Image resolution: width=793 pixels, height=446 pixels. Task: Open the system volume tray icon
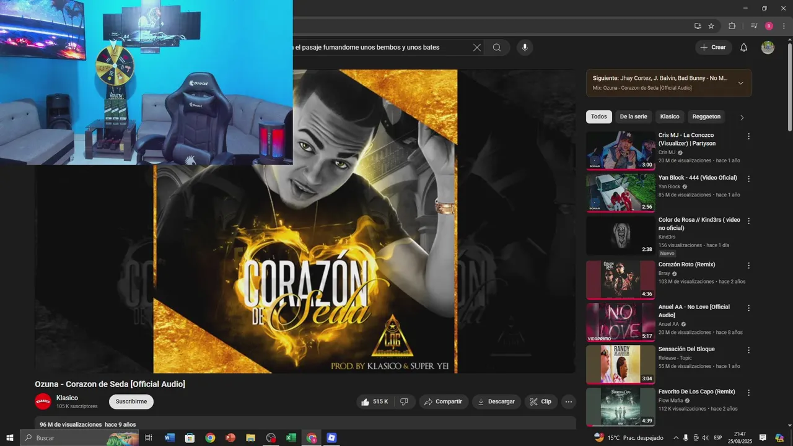pos(705,438)
